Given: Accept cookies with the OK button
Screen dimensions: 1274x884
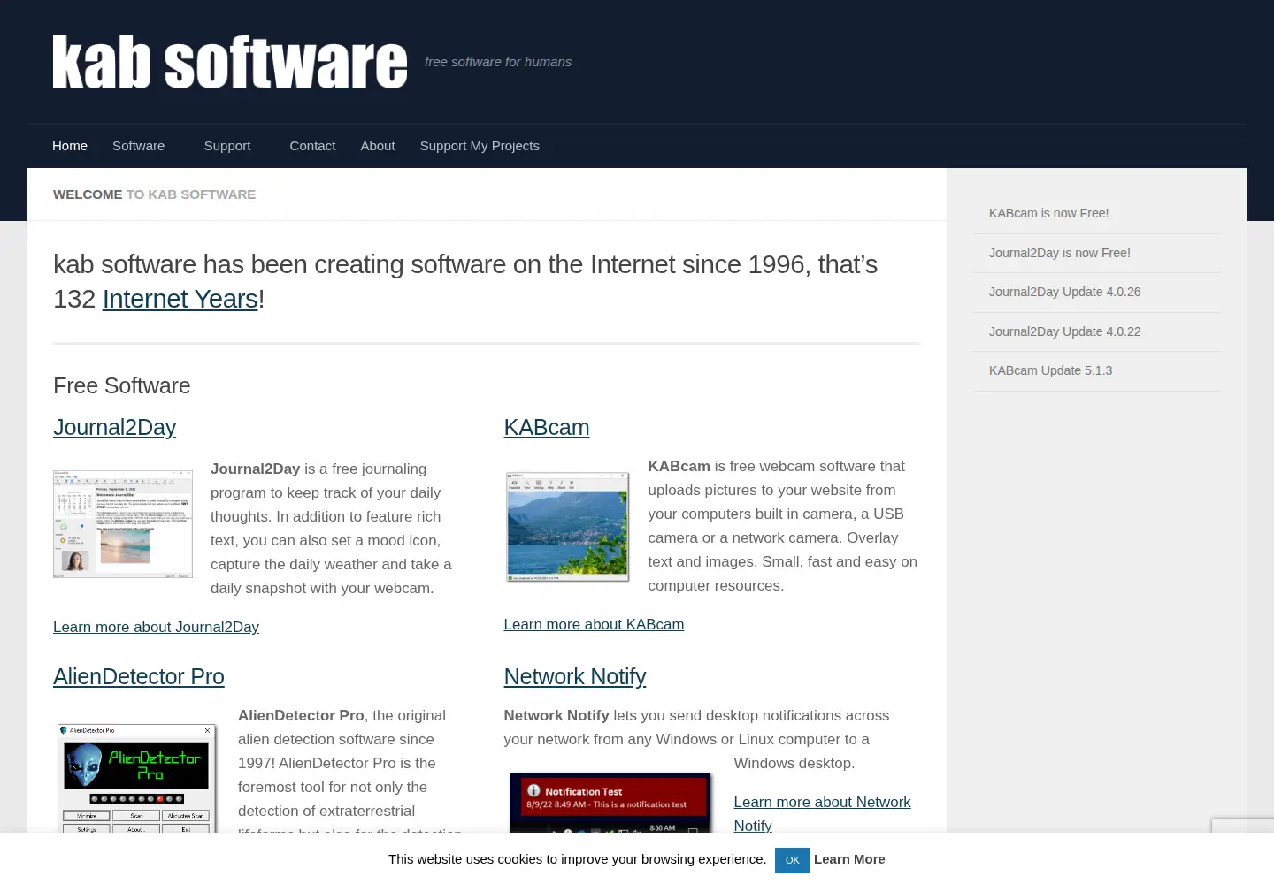Looking at the screenshot, I should (x=792, y=860).
